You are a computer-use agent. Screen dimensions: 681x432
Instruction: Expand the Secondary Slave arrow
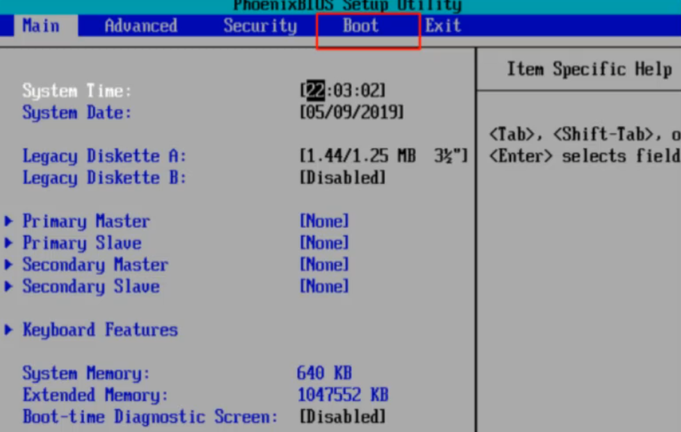(x=8, y=287)
